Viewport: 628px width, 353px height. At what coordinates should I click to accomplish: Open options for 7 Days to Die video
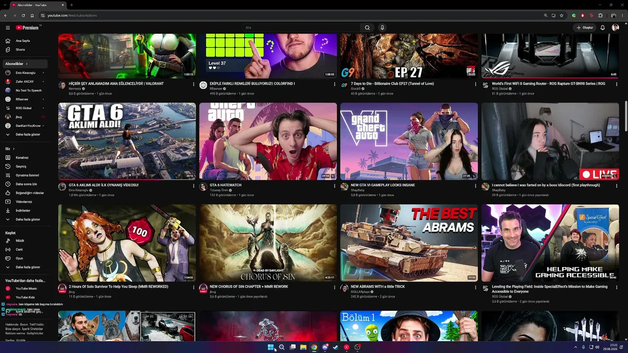(475, 84)
